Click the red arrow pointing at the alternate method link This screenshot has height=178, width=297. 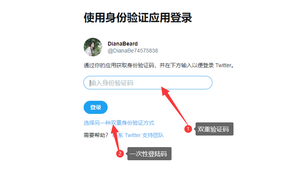click(x=116, y=137)
